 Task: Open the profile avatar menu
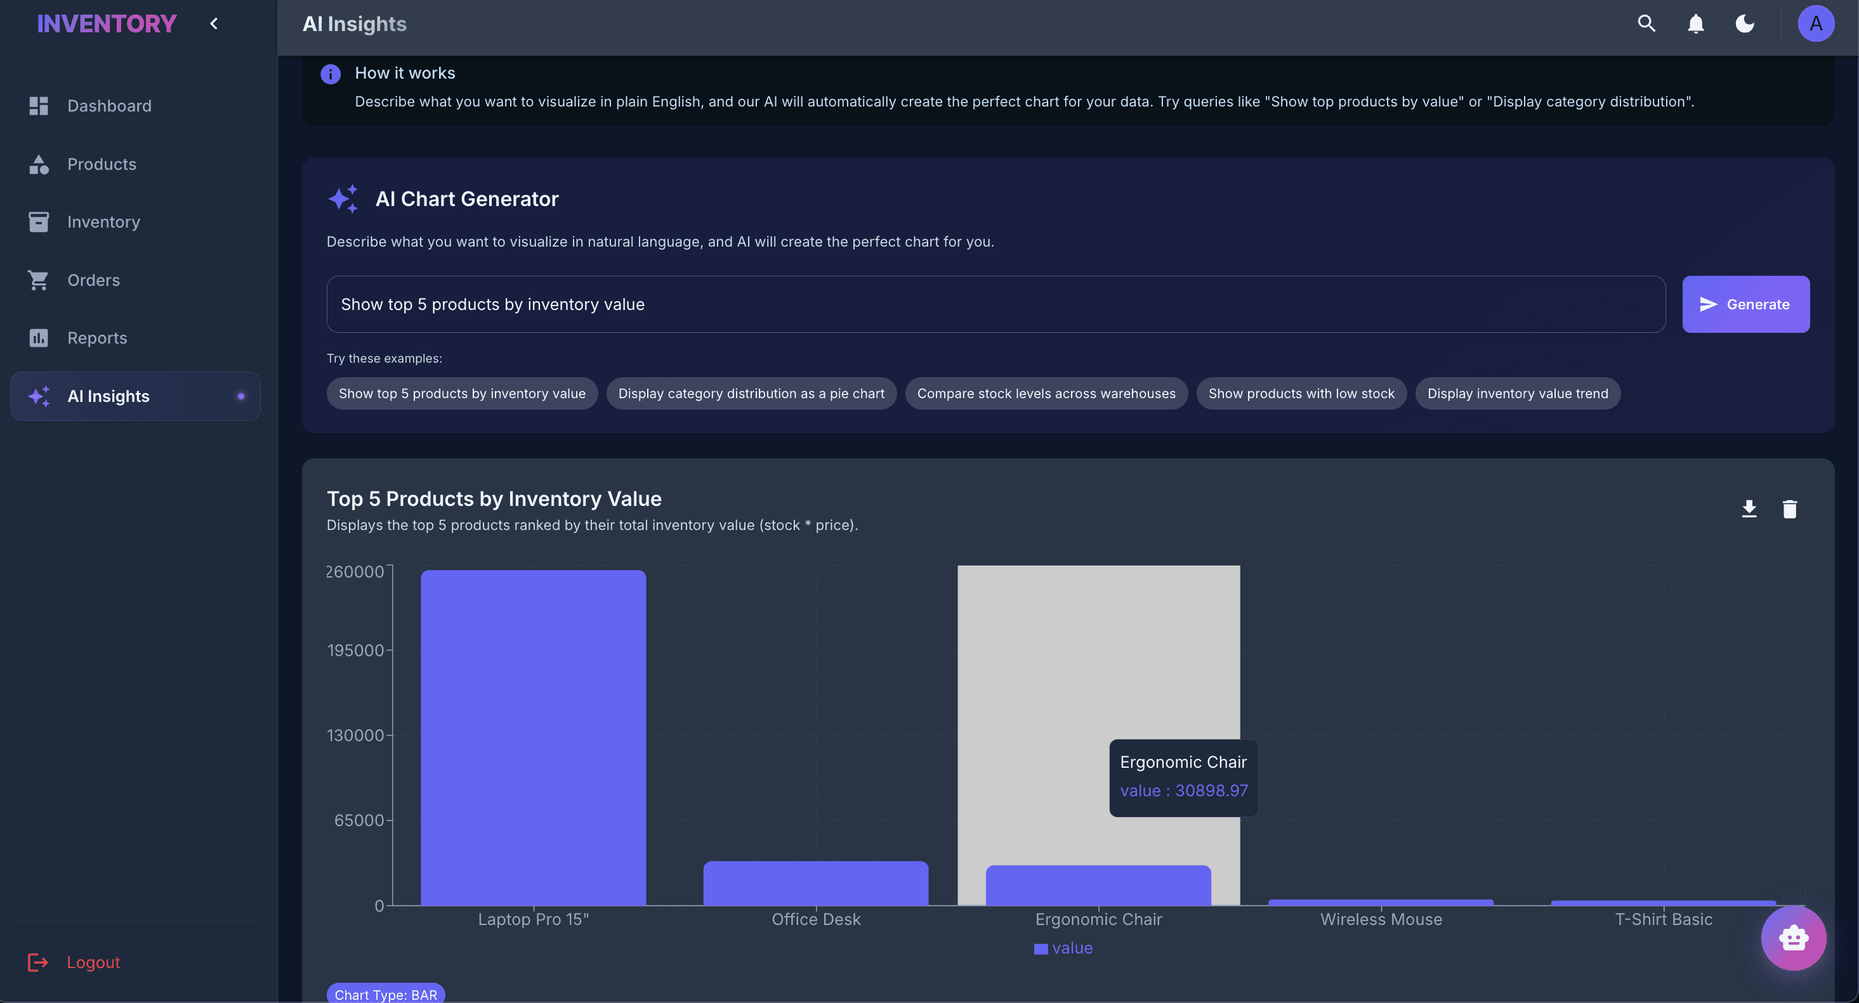(x=1817, y=24)
